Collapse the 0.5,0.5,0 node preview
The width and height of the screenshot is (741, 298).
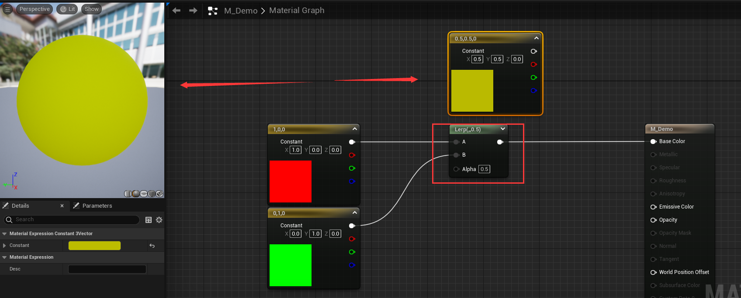pos(536,38)
